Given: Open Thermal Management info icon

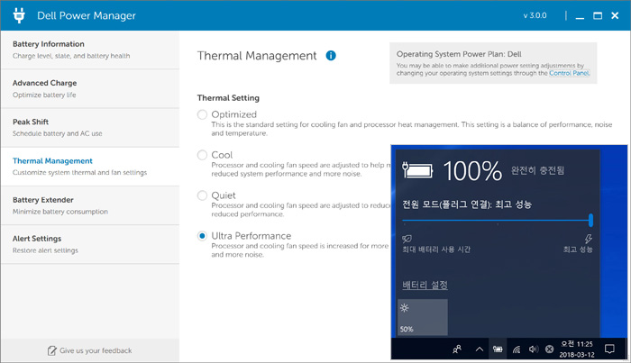Looking at the screenshot, I should pos(331,56).
